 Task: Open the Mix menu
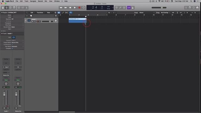click(46, 1)
